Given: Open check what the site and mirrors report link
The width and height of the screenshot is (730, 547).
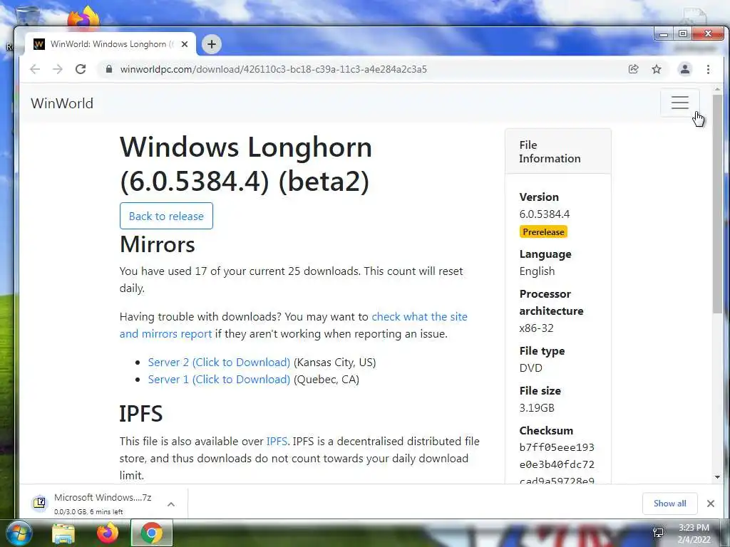Looking at the screenshot, I should [293, 325].
